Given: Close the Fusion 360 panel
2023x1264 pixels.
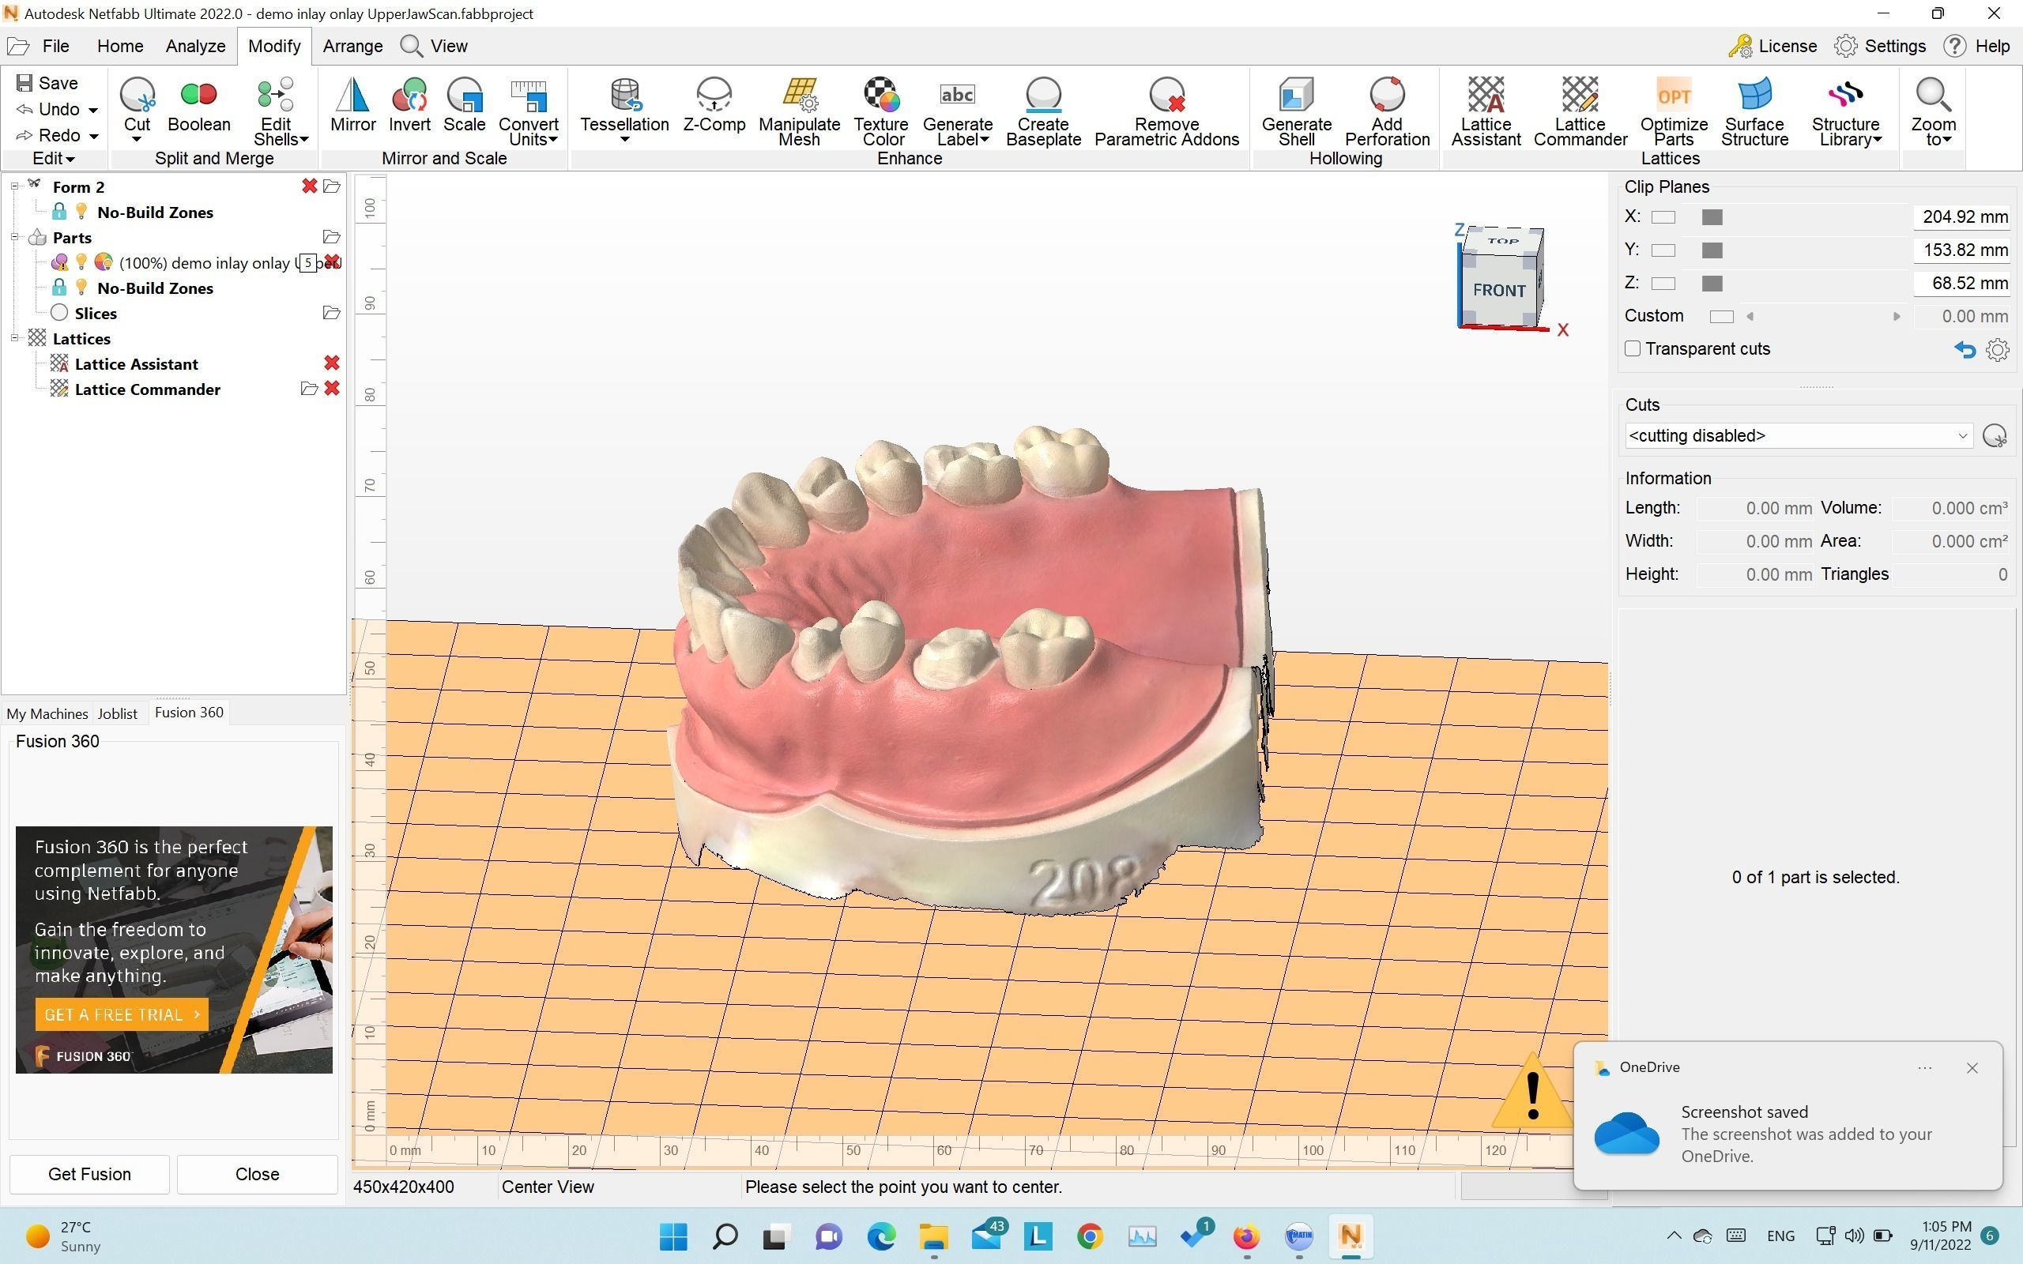Looking at the screenshot, I should click(257, 1174).
